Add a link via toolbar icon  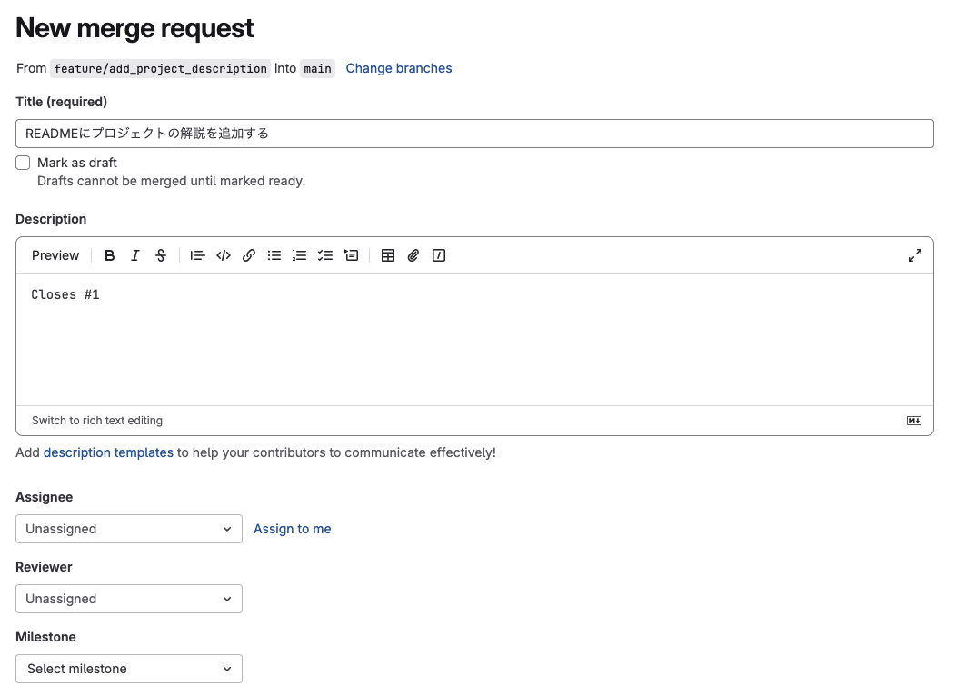pyautogui.click(x=249, y=255)
